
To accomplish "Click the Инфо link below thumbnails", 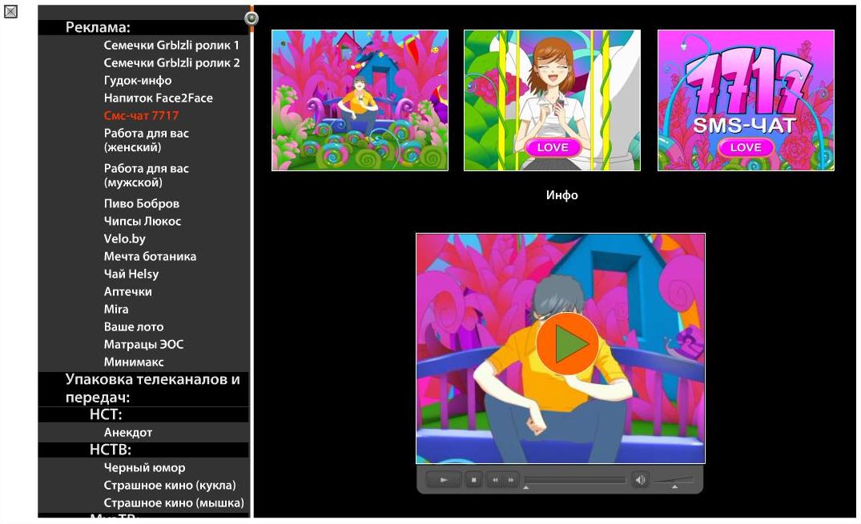I will coord(561,194).
